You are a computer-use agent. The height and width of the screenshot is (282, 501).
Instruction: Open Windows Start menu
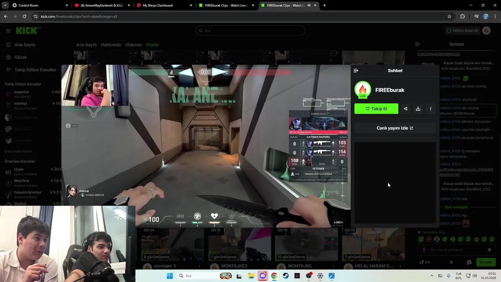click(169, 276)
